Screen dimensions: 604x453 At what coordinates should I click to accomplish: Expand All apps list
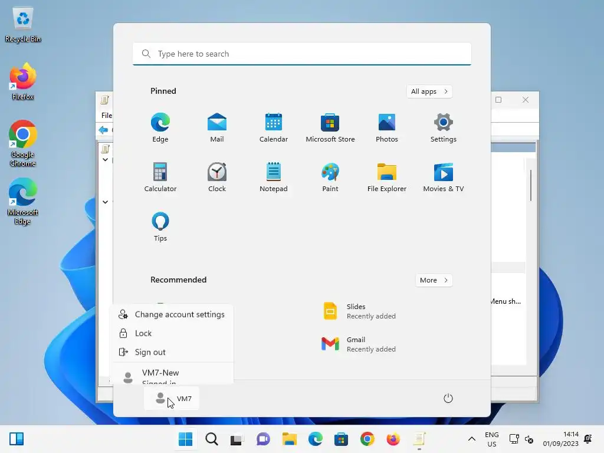[429, 91]
